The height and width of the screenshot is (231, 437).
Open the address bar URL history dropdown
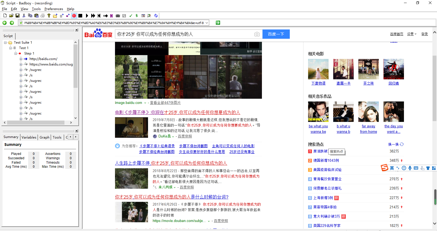(207, 23)
